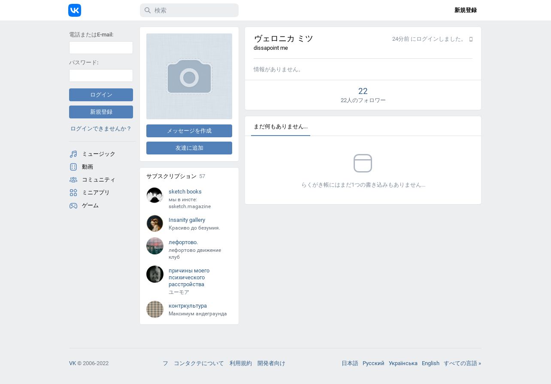551x384 pixels.
Task: Open the Insanity gallery link
Action: click(187, 220)
